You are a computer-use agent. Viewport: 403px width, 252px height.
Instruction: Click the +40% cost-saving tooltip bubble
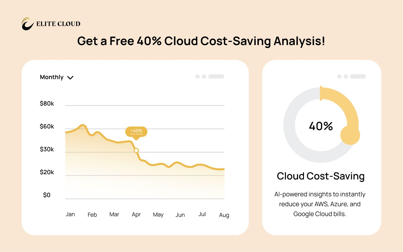click(x=136, y=132)
